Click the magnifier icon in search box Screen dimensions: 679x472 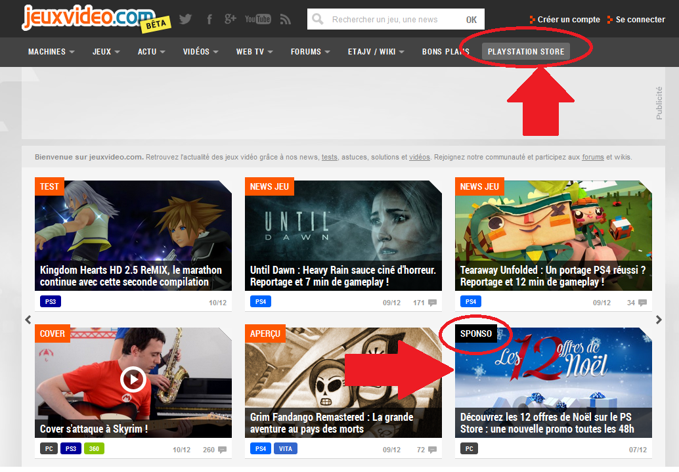[318, 19]
